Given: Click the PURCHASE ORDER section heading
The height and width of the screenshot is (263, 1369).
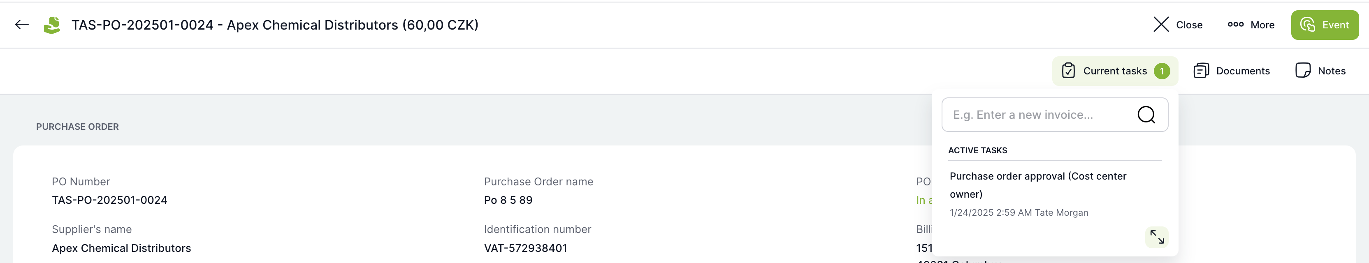Looking at the screenshot, I should (78, 127).
